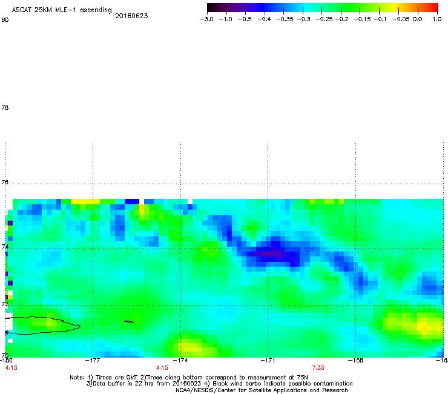Click the purple patch near 74N, -171
This screenshot has height=394, width=448.
click(x=270, y=254)
